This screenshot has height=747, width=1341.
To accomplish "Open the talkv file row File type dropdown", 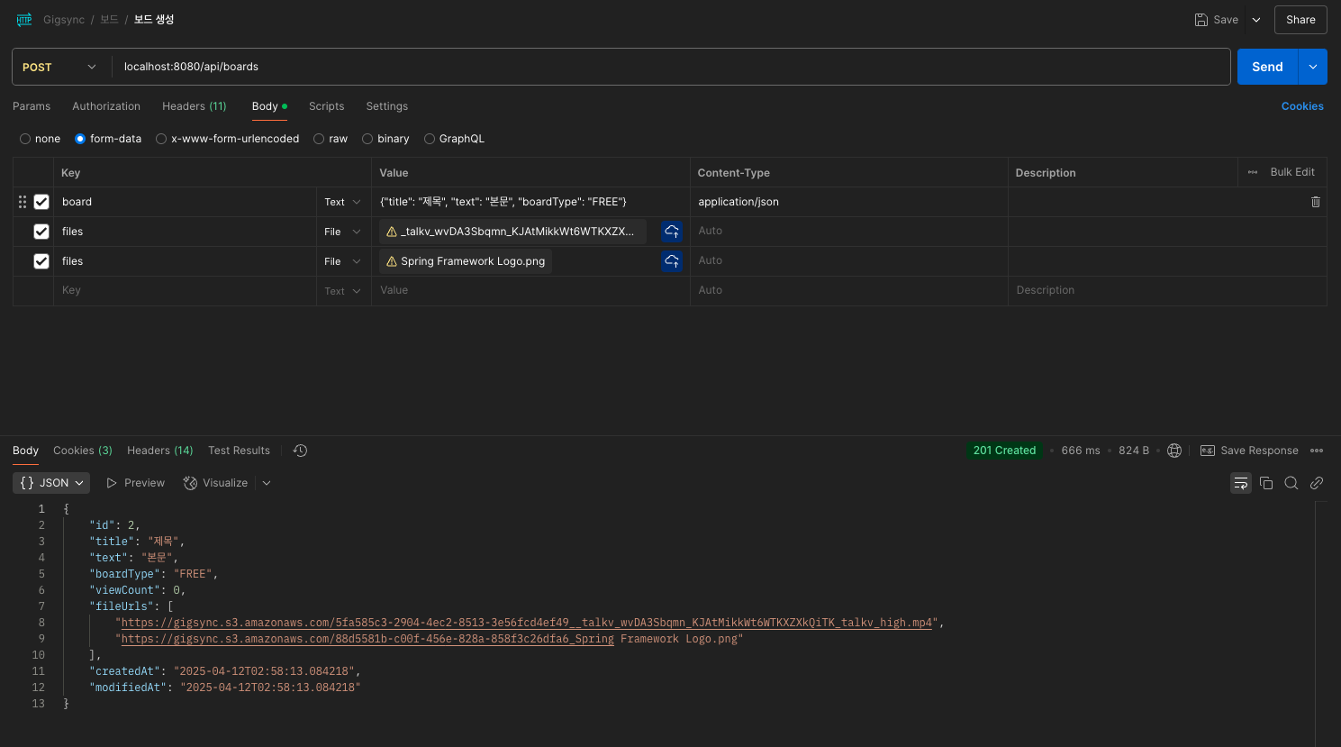I will (x=343, y=232).
